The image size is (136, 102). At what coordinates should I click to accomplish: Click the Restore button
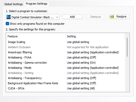click(119, 17)
